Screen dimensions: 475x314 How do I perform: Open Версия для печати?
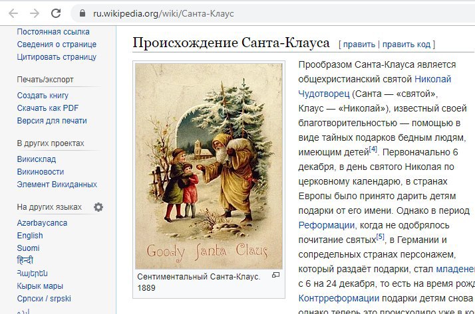click(52, 121)
